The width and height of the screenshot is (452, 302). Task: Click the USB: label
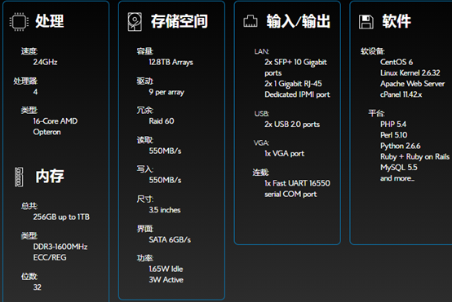pyautogui.click(x=262, y=114)
